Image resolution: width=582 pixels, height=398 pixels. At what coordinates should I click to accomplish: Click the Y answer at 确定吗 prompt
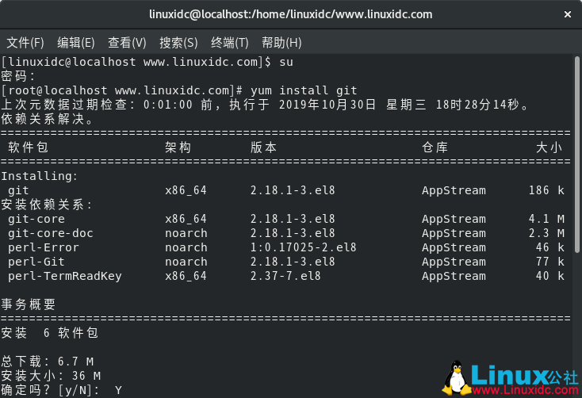[x=118, y=390]
